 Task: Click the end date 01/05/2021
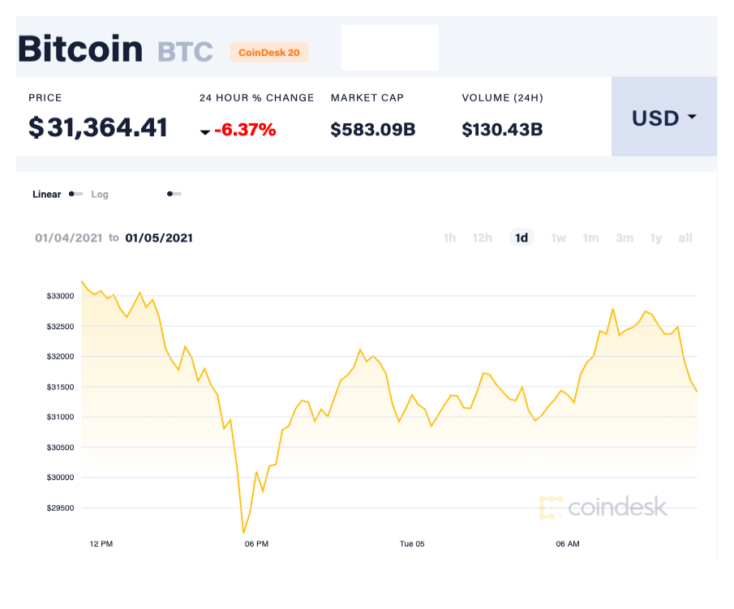(159, 238)
